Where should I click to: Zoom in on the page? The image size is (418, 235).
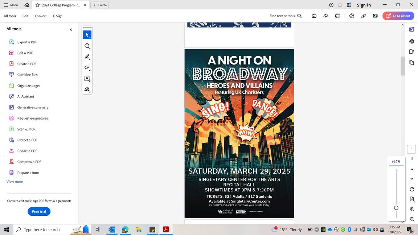click(x=412, y=209)
